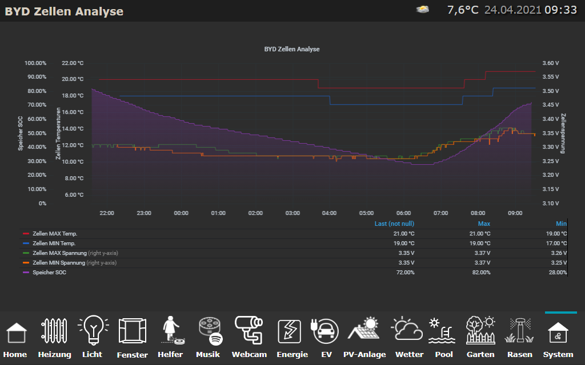This screenshot has height=365, width=585.
Task: Open the EV electric car icon
Action: click(x=324, y=331)
